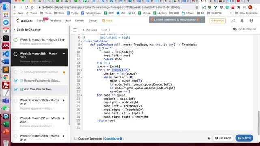Launch Excel from the dock
Image resolution: width=260 pixels, height=146 pixels.
coord(6,125)
